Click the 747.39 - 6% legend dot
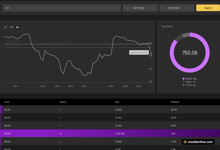Screen dimensions: 220x150 [x=183, y=85]
